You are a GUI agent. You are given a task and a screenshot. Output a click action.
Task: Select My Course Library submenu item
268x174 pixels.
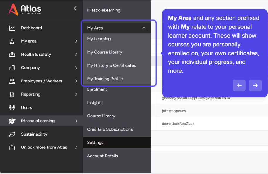(x=105, y=52)
